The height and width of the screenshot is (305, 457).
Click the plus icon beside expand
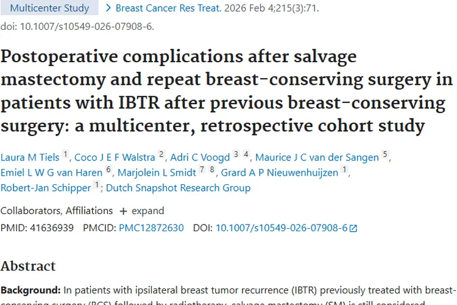click(124, 211)
